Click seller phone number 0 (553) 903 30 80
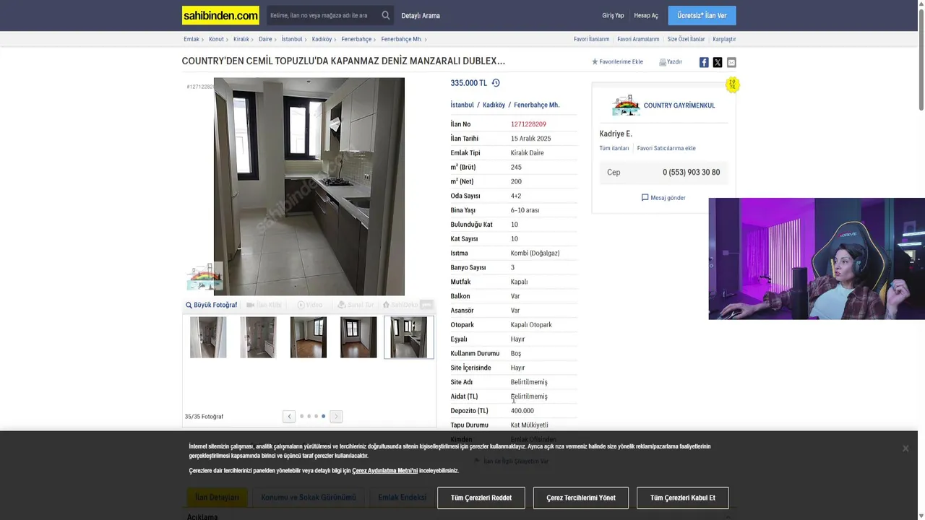Screen dimensions: 925x520 pyautogui.click(x=691, y=172)
